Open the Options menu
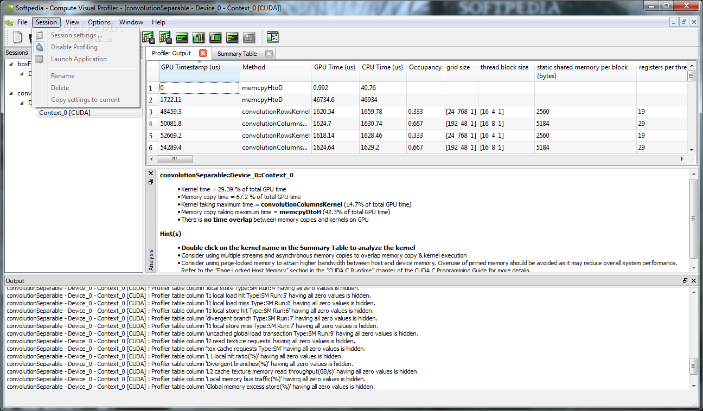Screen dimensions: 703x411 tap(99, 22)
